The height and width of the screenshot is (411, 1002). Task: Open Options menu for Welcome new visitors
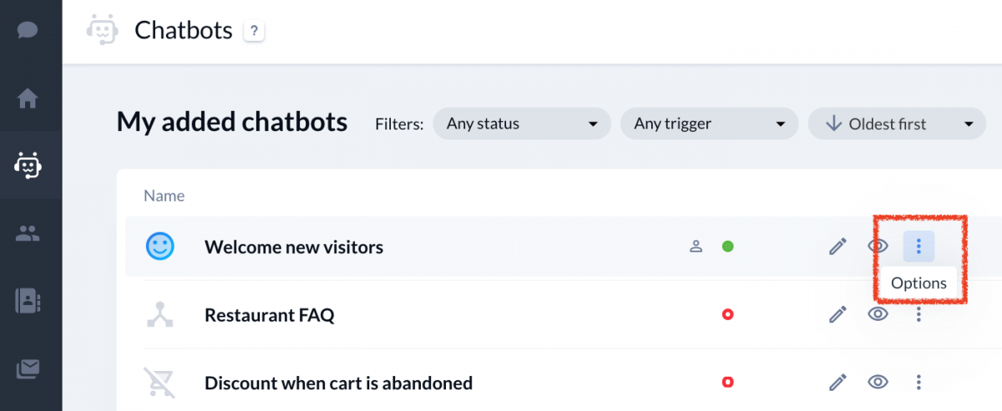click(918, 246)
